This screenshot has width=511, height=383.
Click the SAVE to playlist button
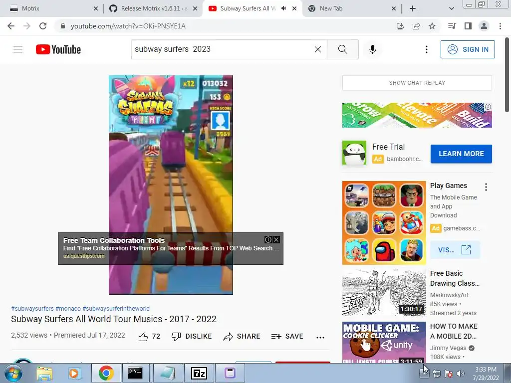pyautogui.click(x=287, y=337)
